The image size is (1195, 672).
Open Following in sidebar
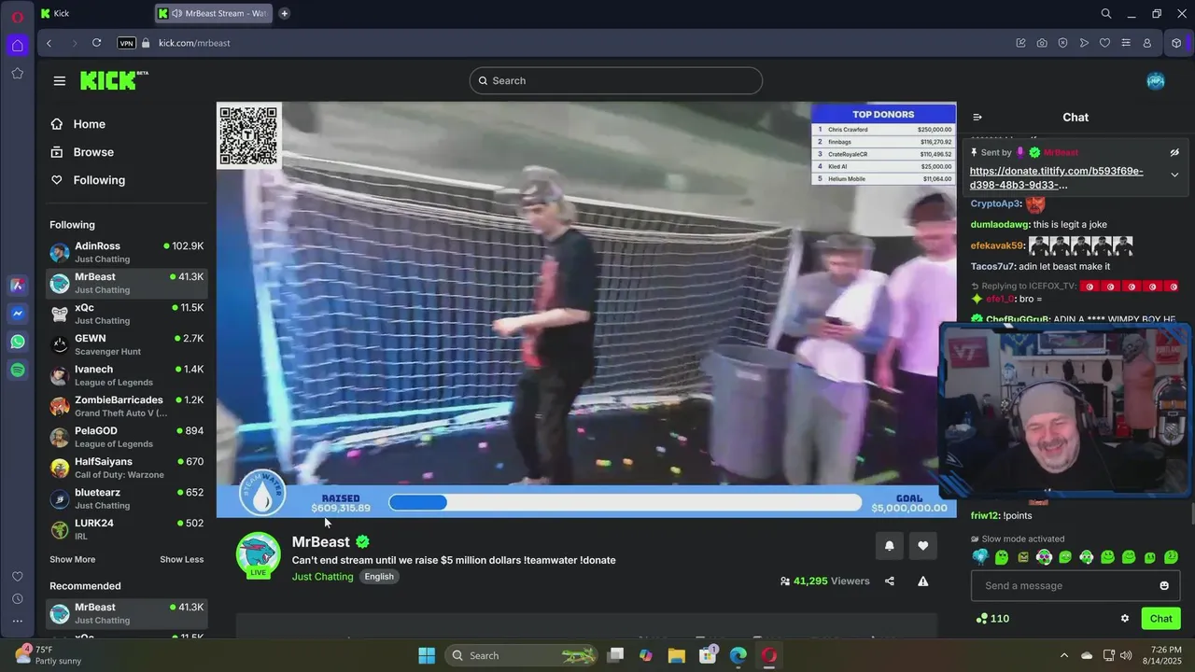[89, 180]
